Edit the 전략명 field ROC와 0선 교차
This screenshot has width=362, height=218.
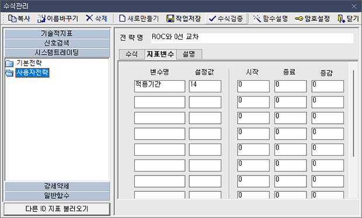tap(252, 38)
